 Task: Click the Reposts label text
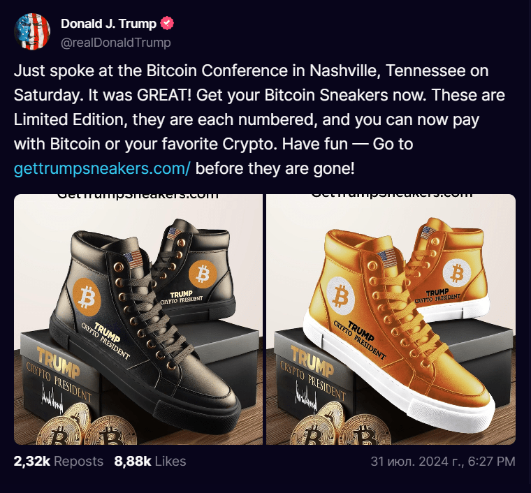[78, 461]
